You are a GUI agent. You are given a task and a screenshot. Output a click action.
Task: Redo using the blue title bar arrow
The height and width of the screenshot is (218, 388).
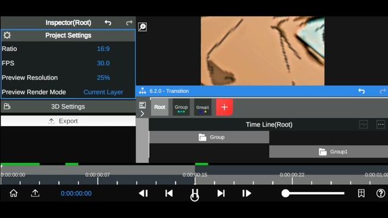click(x=383, y=91)
